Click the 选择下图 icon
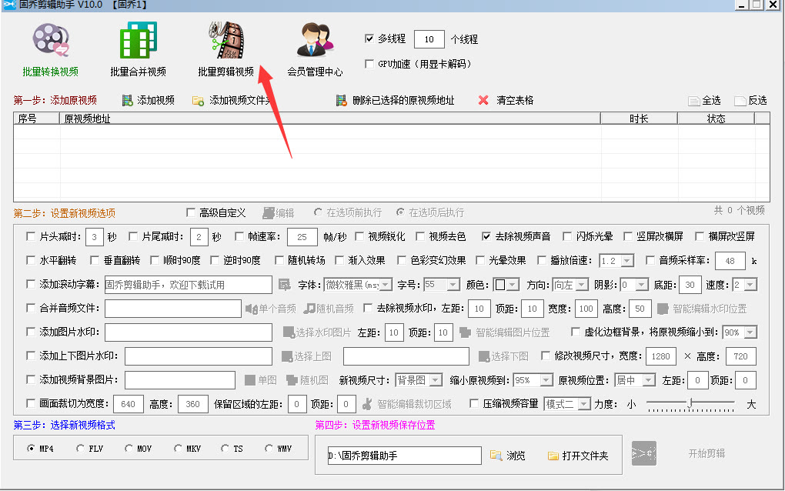The width and height of the screenshot is (785, 491). tap(484, 356)
